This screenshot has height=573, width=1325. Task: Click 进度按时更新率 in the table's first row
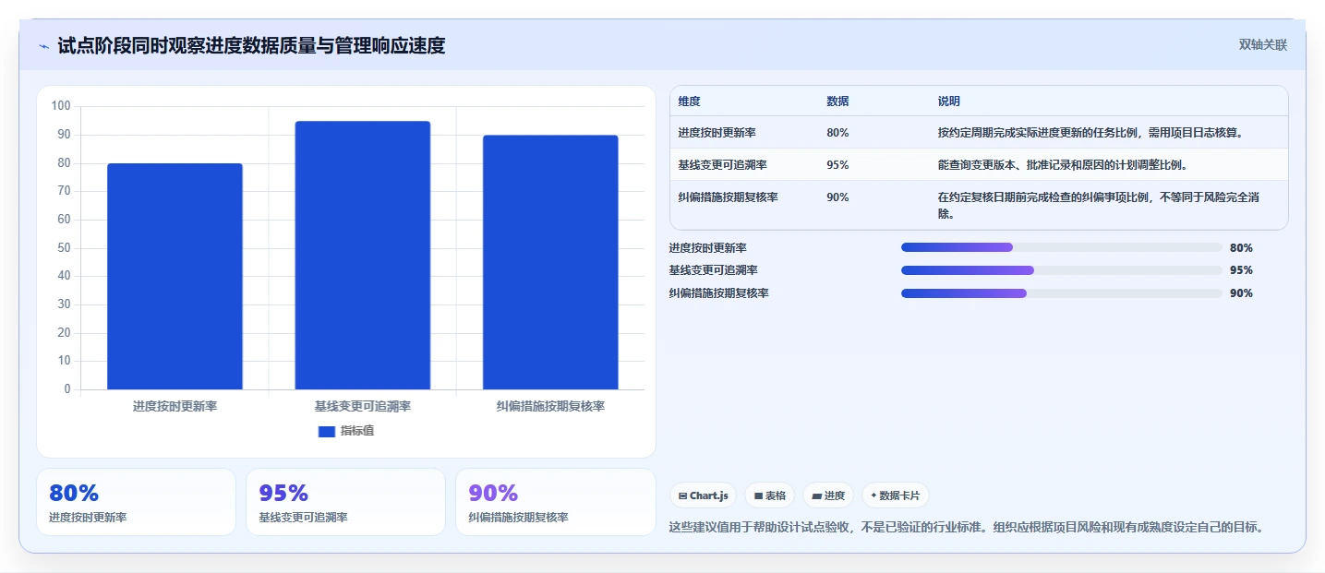pyautogui.click(x=717, y=133)
